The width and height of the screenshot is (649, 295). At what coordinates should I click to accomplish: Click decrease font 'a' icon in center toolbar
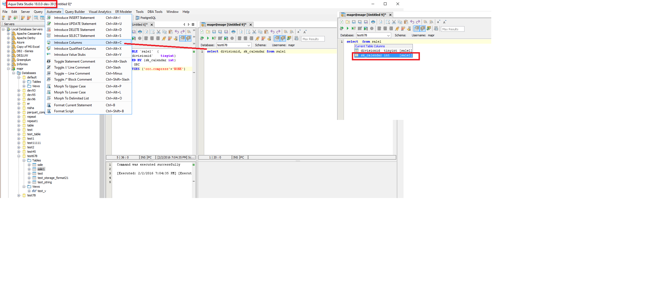click(x=299, y=32)
